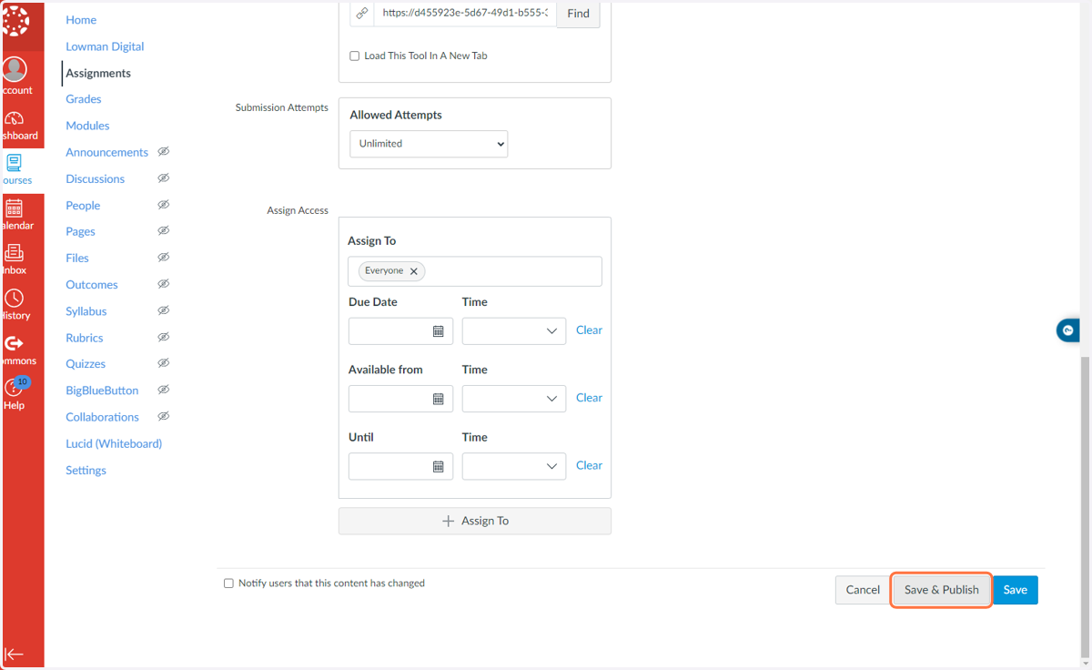Open the Canvas logo home
The height and width of the screenshot is (670, 1092).
coord(16,22)
